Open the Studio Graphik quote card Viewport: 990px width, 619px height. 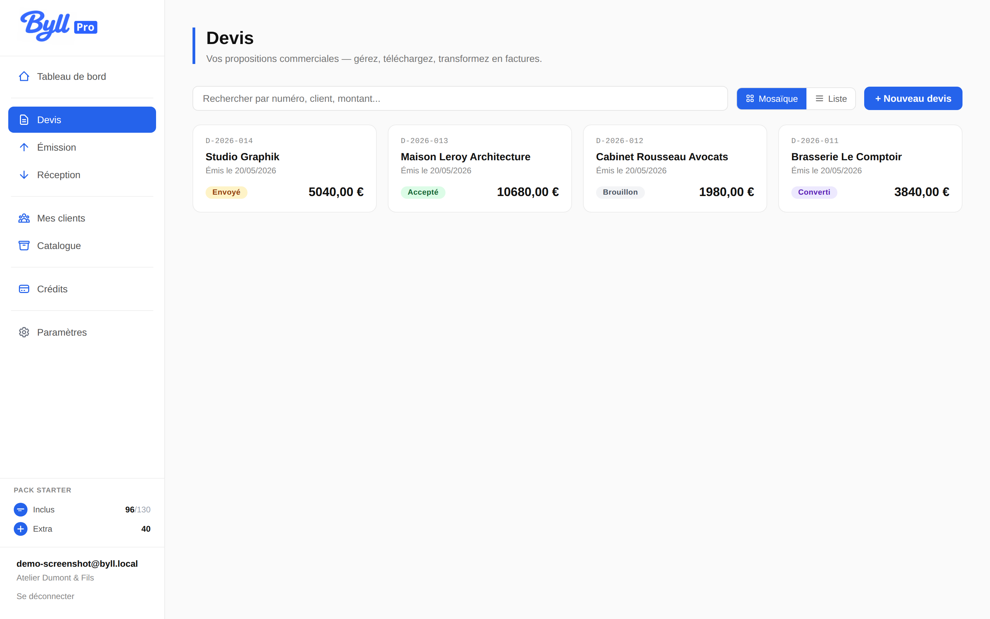point(285,169)
